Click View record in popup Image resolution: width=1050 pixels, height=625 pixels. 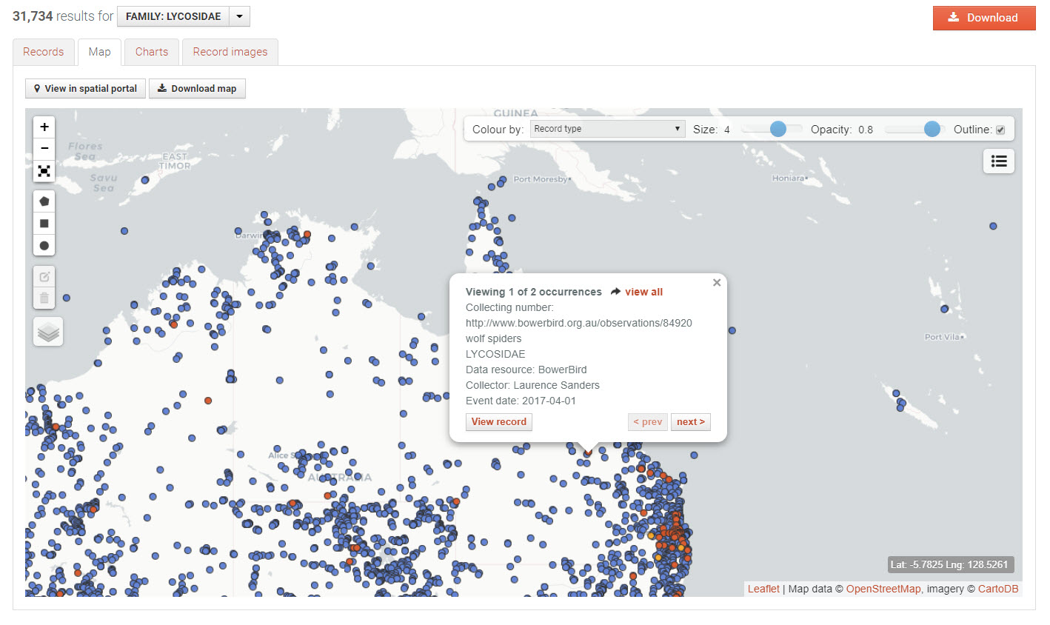pyautogui.click(x=499, y=422)
